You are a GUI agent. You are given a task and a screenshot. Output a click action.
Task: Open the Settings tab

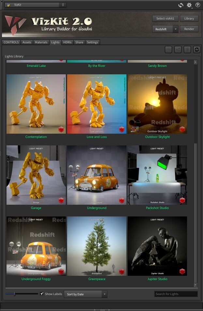pyautogui.click(x=93, y=42)
